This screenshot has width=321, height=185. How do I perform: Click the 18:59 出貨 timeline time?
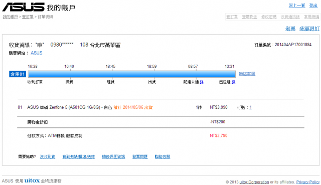point(151,66)
